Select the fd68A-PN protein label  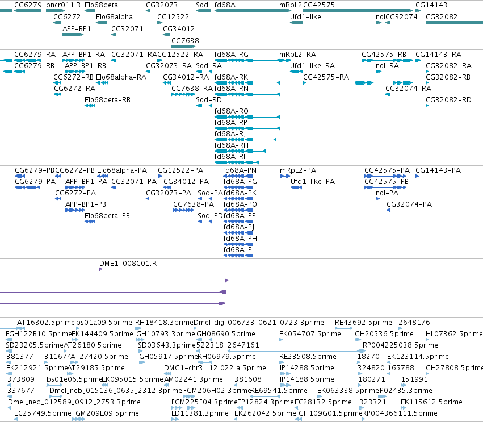(240, 170)
